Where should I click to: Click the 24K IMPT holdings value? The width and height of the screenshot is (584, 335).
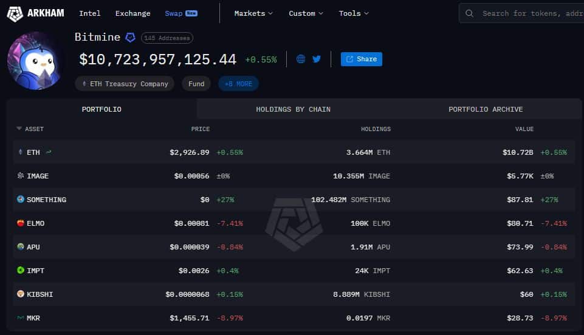[x=373, y=271]
